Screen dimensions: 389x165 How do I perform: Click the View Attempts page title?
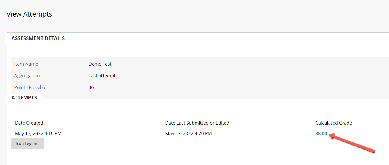pos(29,14)
